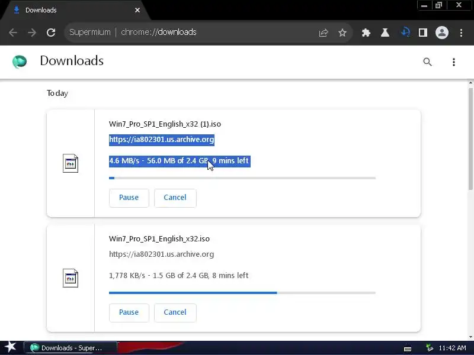Image resolution: width=474 pixels, height=355 pixels.
Task: Open archive.org link under Win7_Pro_SP1_English_x32.iso
Action: [161, 254]
